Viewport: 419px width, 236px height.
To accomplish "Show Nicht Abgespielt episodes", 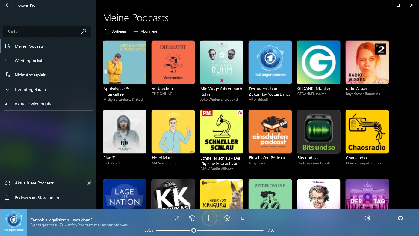I will point(48,75).
